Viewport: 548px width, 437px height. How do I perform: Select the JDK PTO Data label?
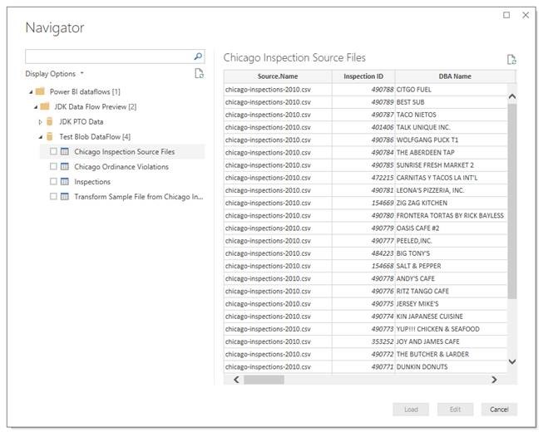pyautogui.click(x=81, y=121)
